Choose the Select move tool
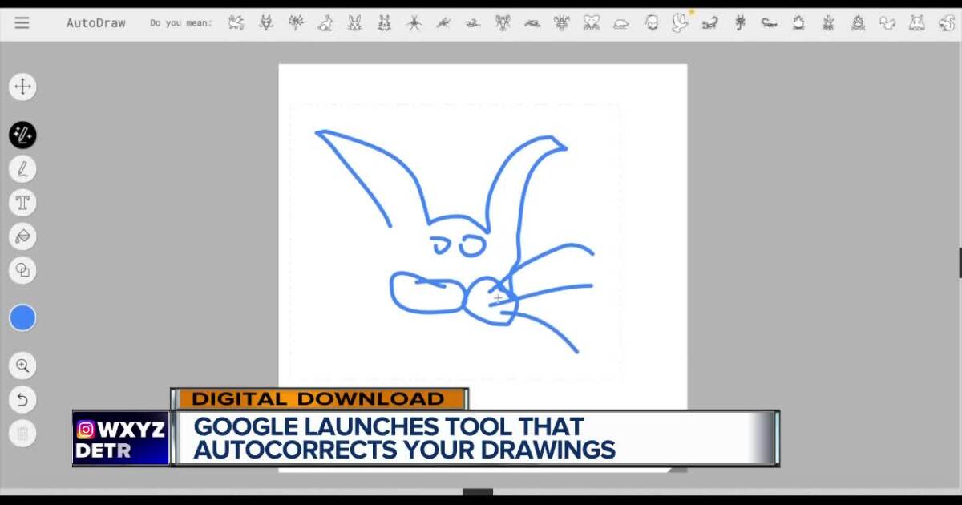 [22, 87]
